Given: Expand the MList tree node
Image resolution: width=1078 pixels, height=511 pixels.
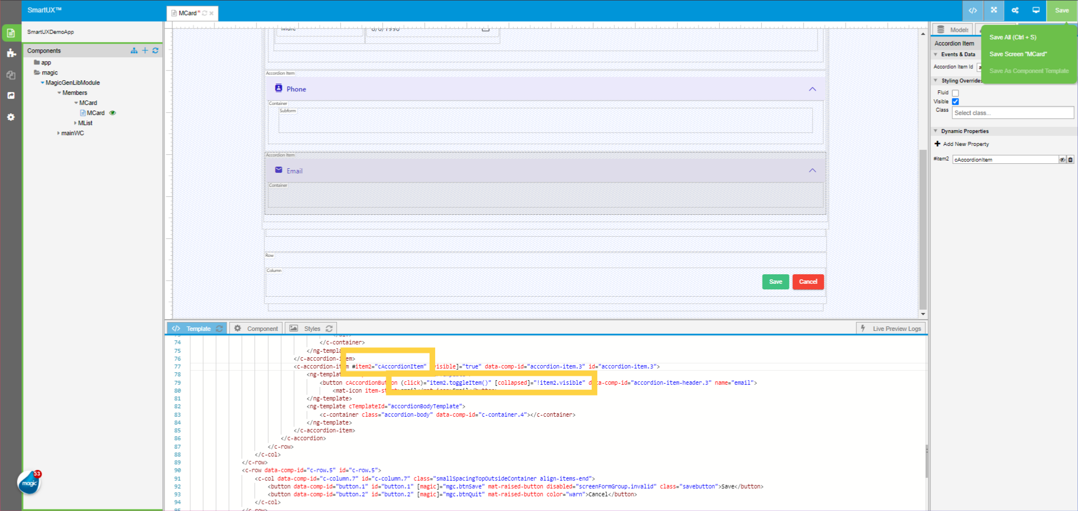Looking at the screenshot, I should click(x=76, y=123).
